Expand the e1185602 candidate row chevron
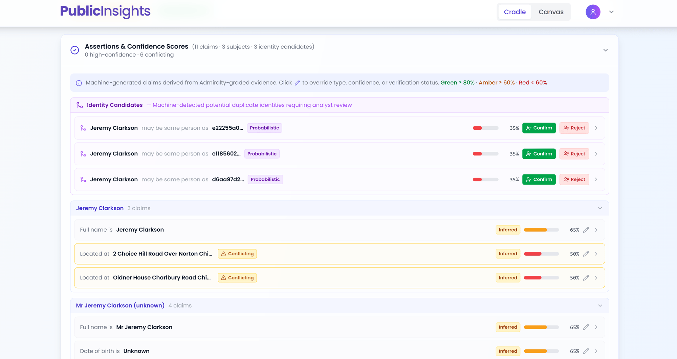The image size is (677, 359). click(x=596, y=154)
